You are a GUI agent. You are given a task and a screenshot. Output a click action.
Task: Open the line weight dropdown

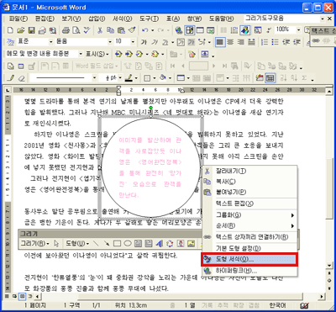point(120,77)
